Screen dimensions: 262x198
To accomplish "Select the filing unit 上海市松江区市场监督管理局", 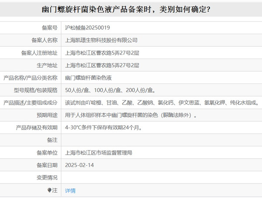I will point(99,153).
